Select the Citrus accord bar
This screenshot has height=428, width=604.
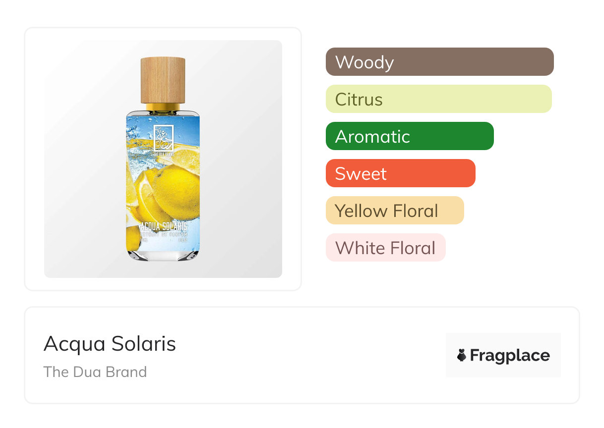pyautogui.click(x=438, y=99)
